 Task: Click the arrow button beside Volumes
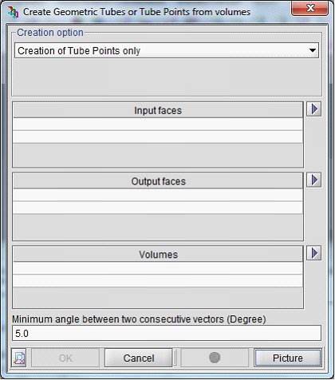(x=314, y=253)
